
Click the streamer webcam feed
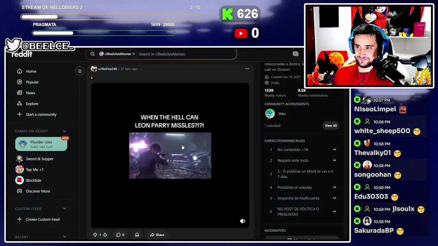click(x=369, y=46)
